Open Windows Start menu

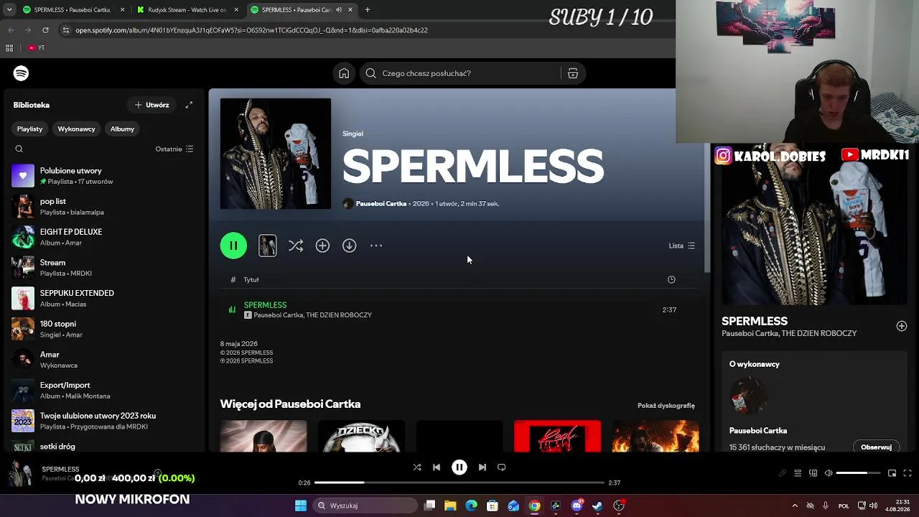pyautogui.click(x=301, y=506)
